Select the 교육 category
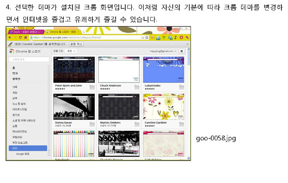 (15, 98)
